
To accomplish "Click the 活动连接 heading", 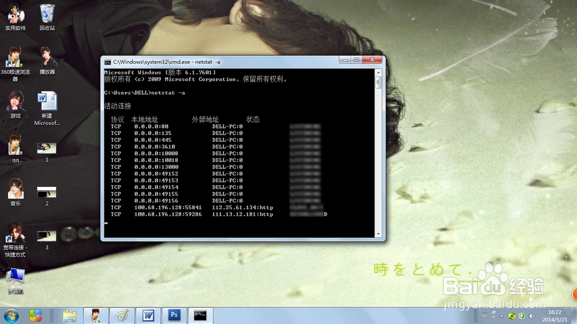I will (x=118, y=106).
